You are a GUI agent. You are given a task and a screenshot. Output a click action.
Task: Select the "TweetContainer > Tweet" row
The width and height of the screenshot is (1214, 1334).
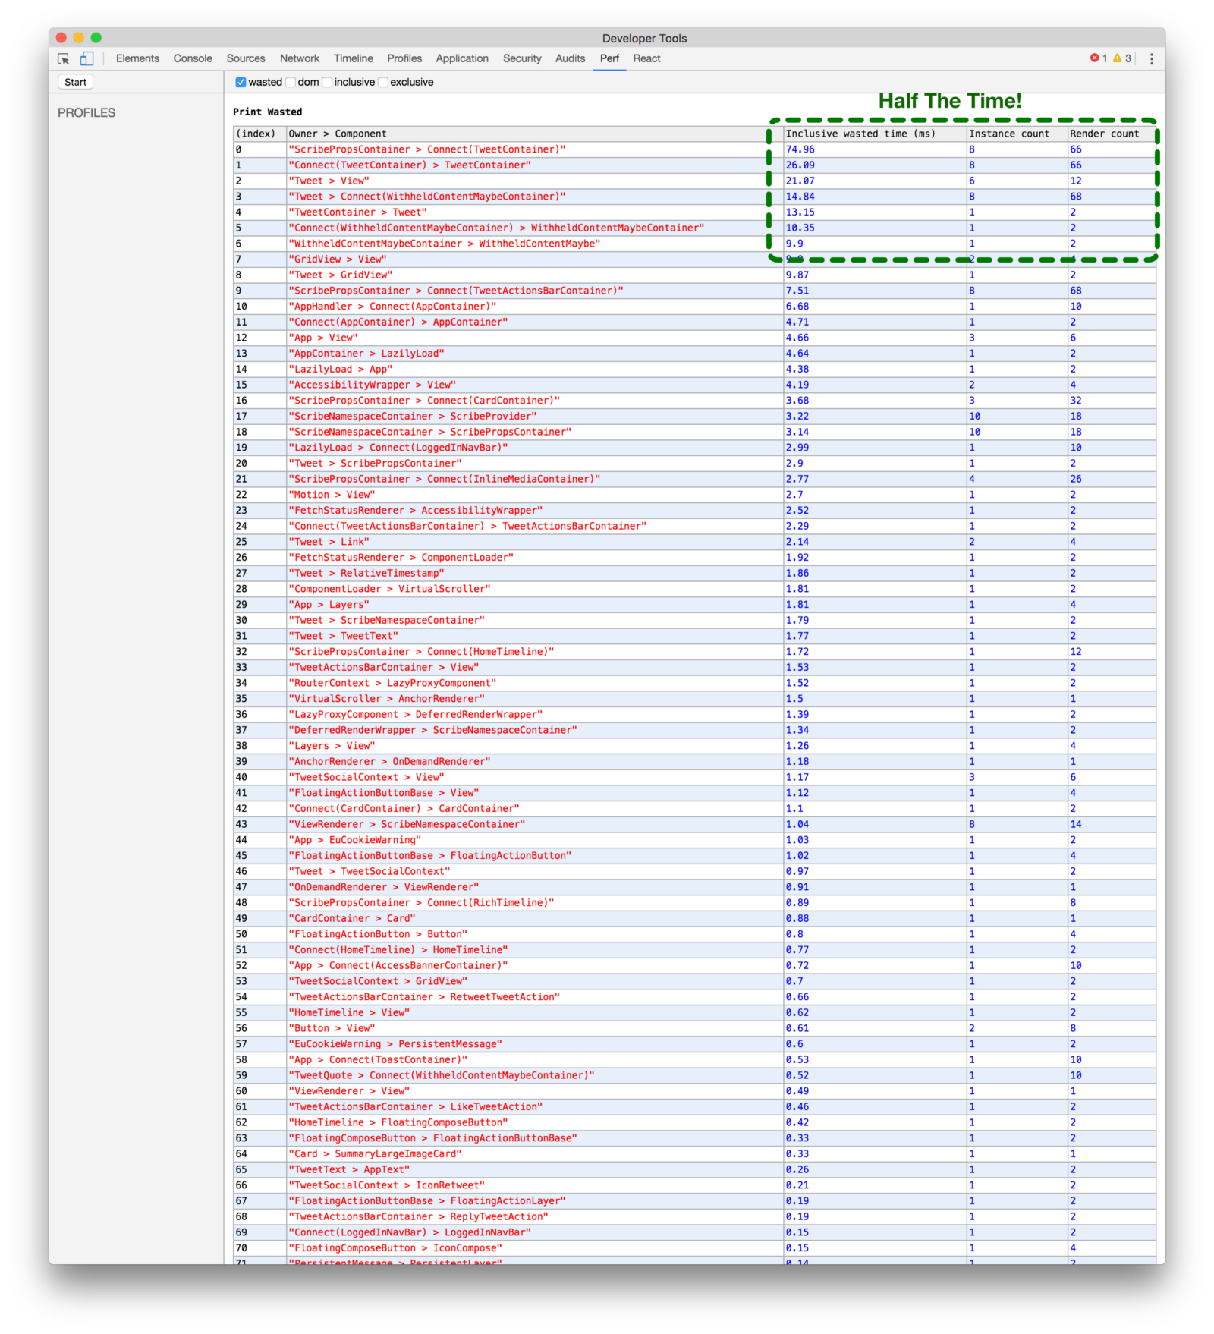(x=694, y=212)
